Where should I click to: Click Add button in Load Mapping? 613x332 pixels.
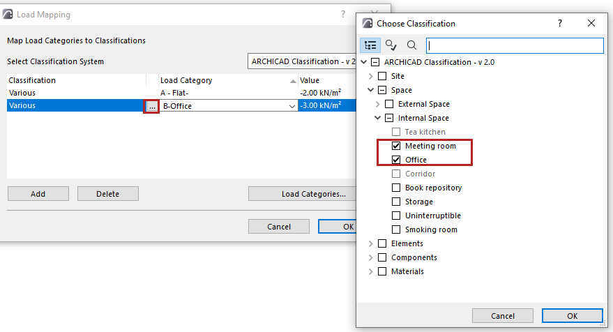[x=38, y=194]
